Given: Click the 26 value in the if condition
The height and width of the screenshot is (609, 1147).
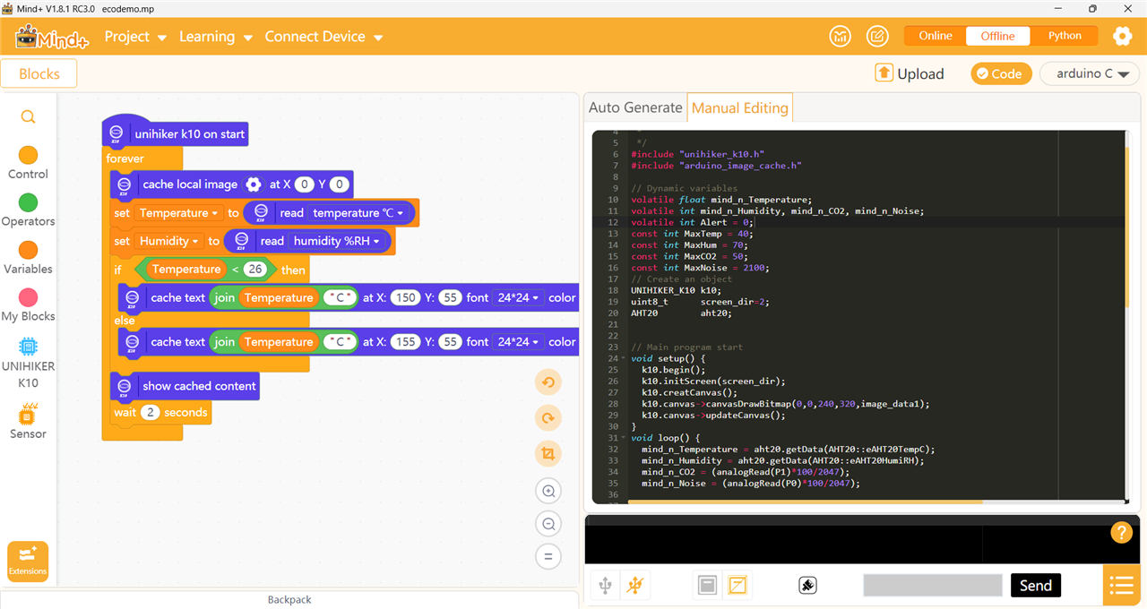Looking at the screenshot, I should (255, 270).
